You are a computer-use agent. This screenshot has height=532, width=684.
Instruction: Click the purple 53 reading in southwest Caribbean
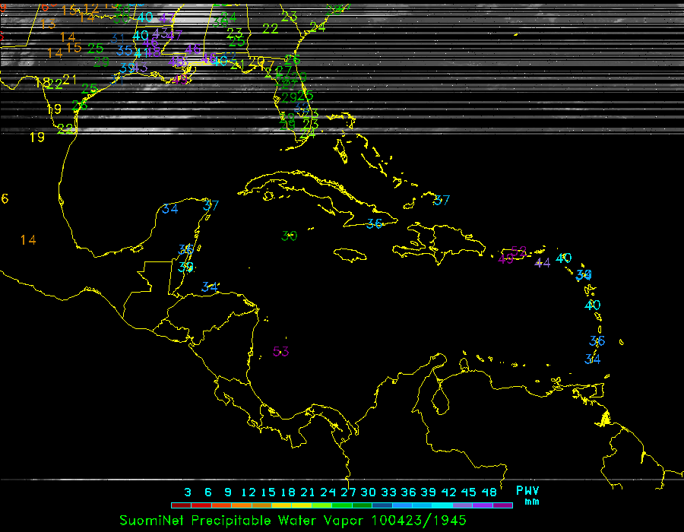click(x=281, y=351)
